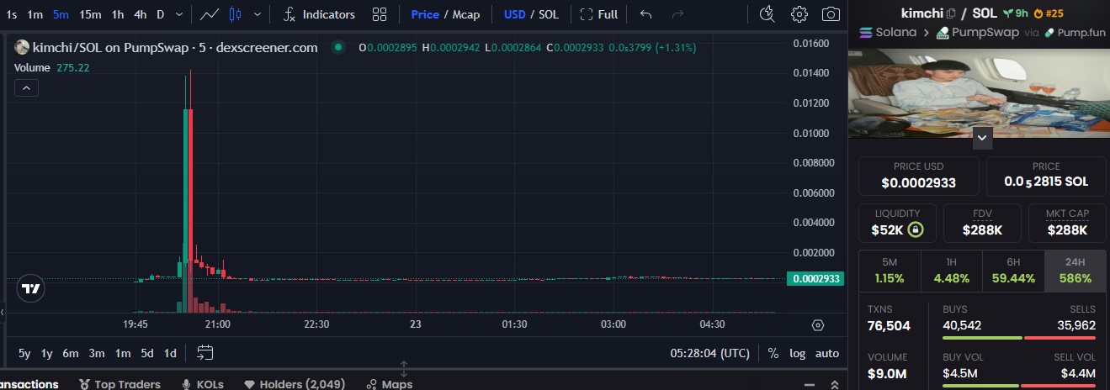Open the KOLs tab
The width and height of the screenshot is (1110, 390).
[202, 384]
